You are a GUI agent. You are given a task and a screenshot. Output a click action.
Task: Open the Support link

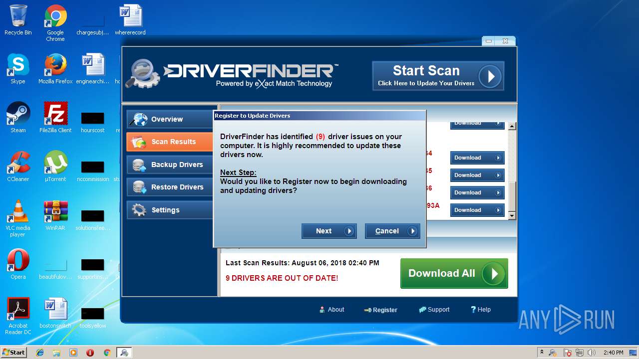pyautogui.click(x=434, y=310)
